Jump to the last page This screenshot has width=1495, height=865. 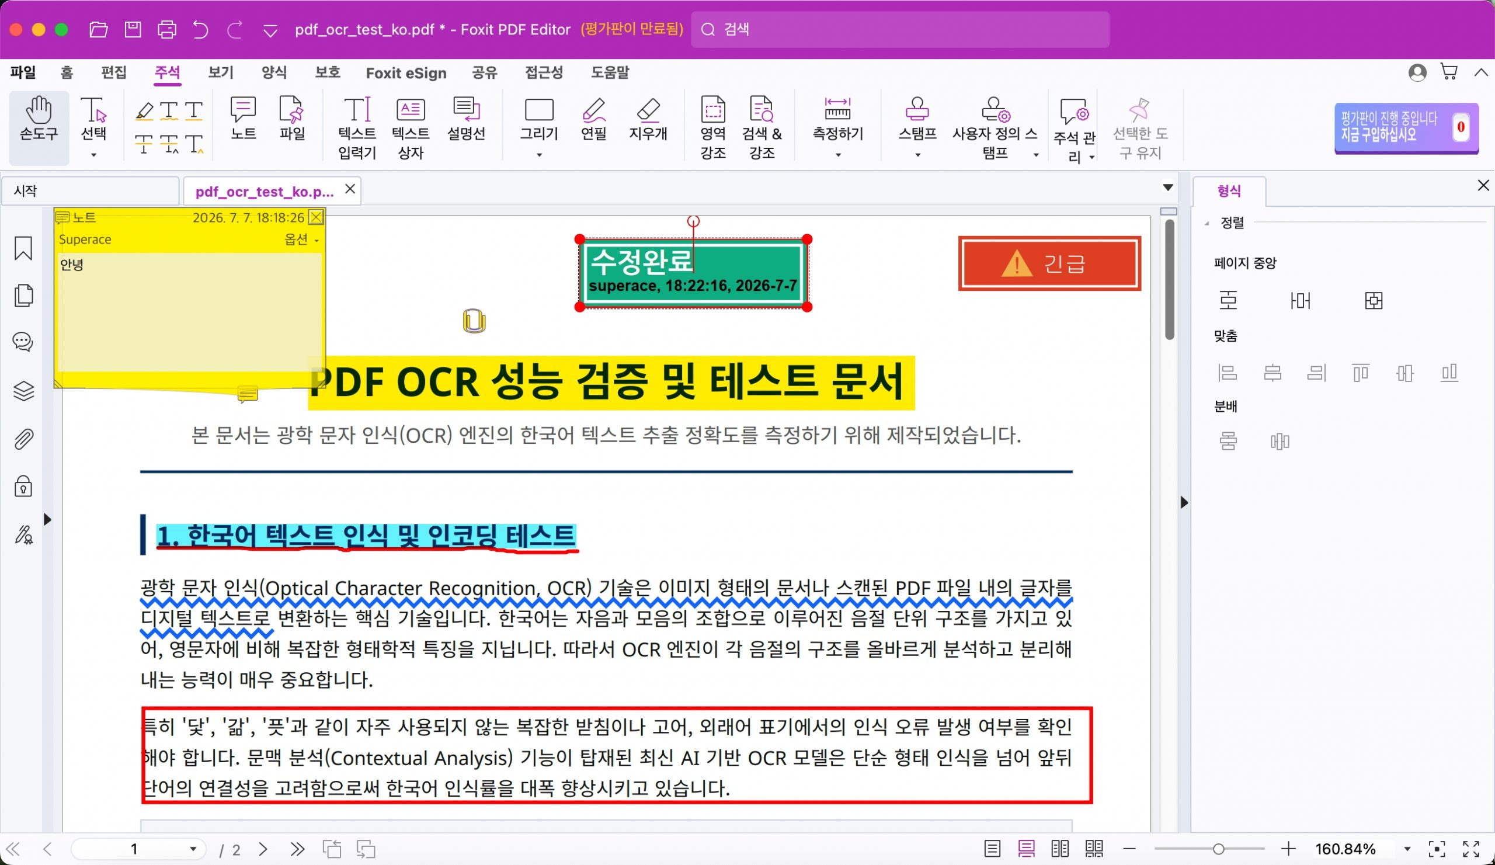(x=297, y=849)
